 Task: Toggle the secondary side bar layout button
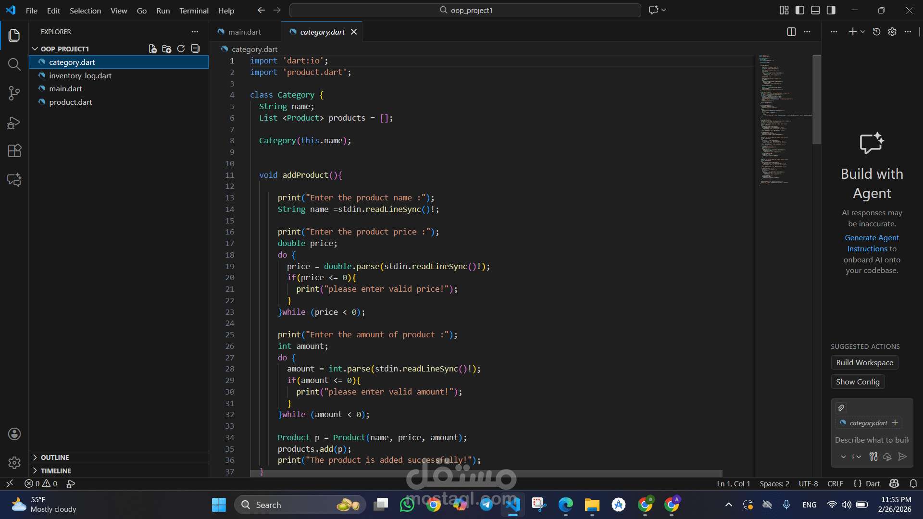click(x=831, y=10)
